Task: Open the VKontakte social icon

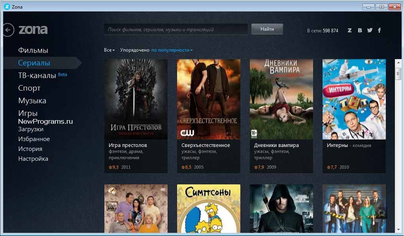Action: (360, 30)
